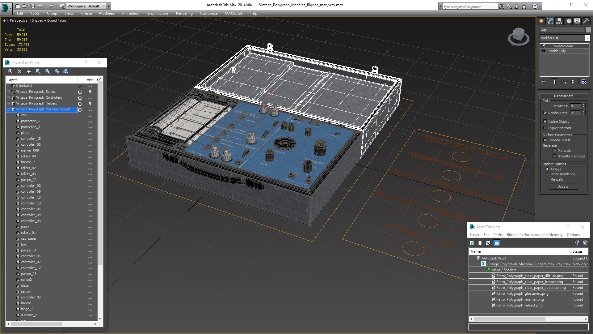Click Refresh icon in Asset Tracking toolbar

pos(472,243)
